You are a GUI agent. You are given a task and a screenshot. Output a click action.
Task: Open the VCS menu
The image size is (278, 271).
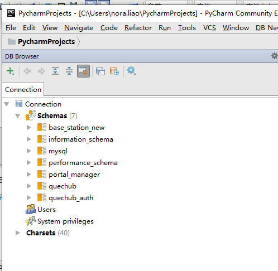[209, 28]
